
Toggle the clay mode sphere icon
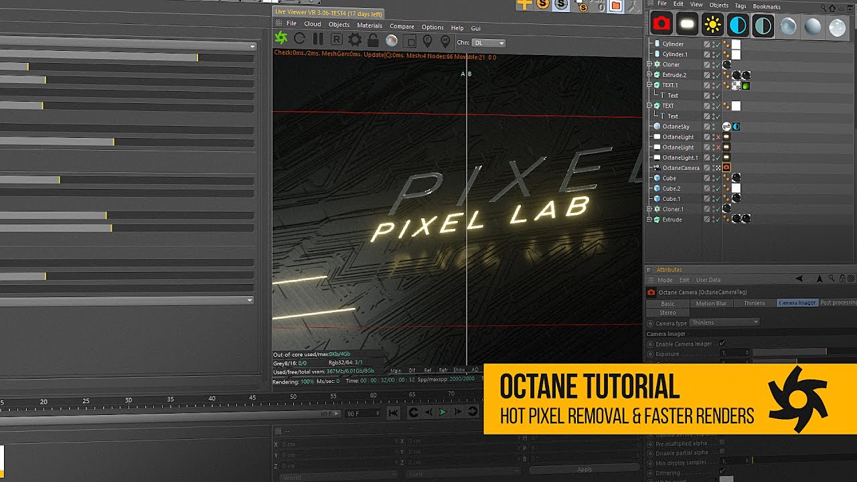[x=392, y=41]
